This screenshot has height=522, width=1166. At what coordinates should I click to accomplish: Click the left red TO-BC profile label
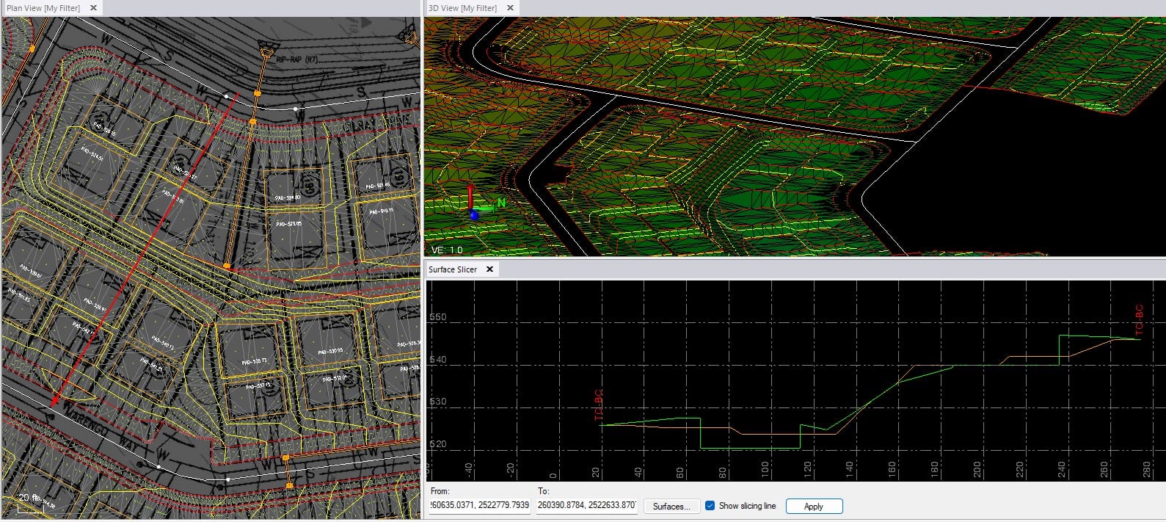[599, 405]
